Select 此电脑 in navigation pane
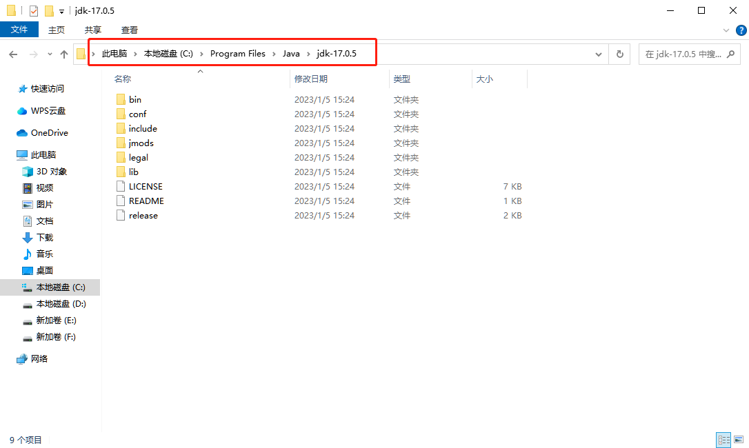 [37, 155]
